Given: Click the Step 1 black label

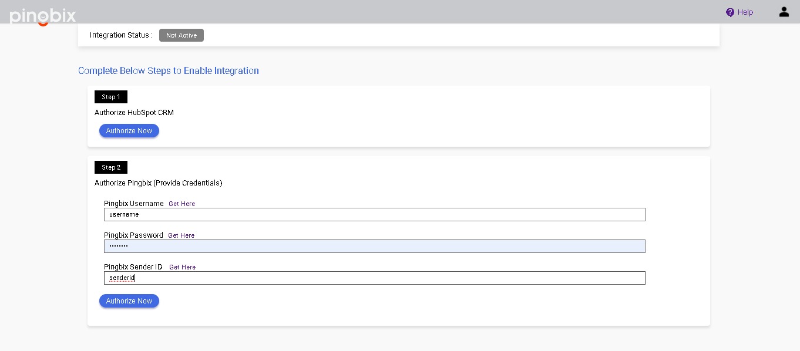Looking at the screenshot, I should pos(111,97).
